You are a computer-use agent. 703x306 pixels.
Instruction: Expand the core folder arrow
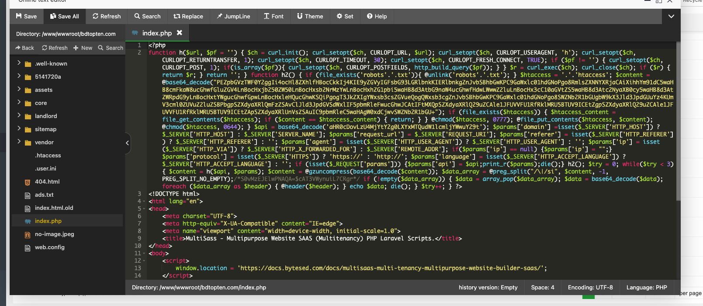(19, 102)
